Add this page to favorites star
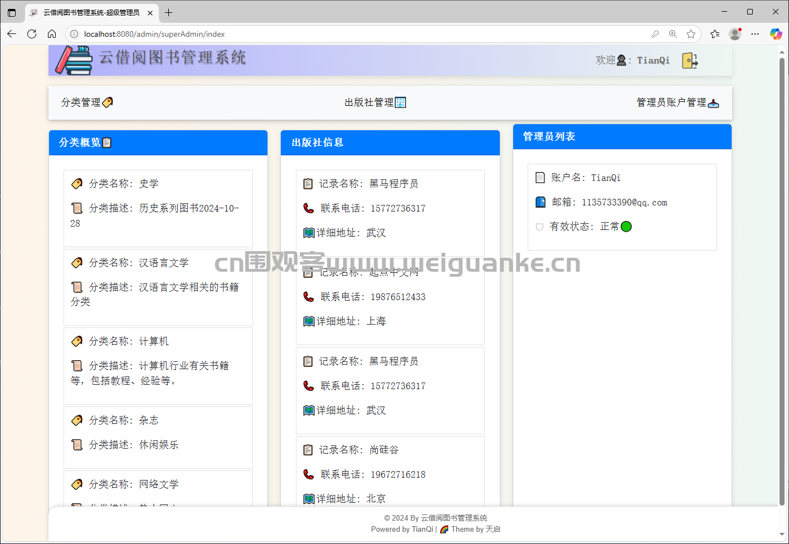Screen dimensions: 789x544 691,34
